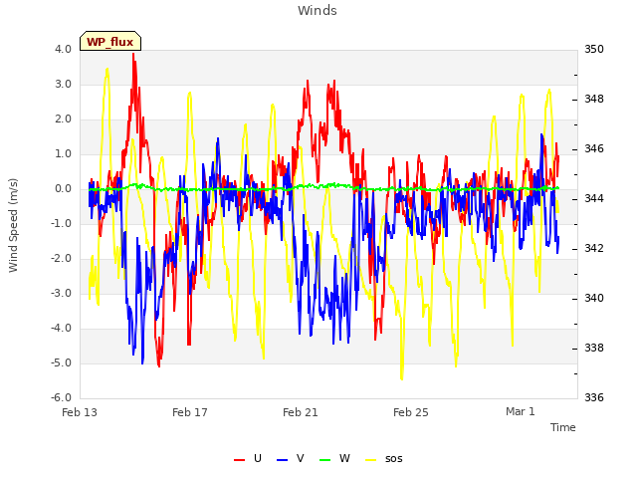Click the Time axis label
The image size is (637, 478).
click(x=563, y=427)
